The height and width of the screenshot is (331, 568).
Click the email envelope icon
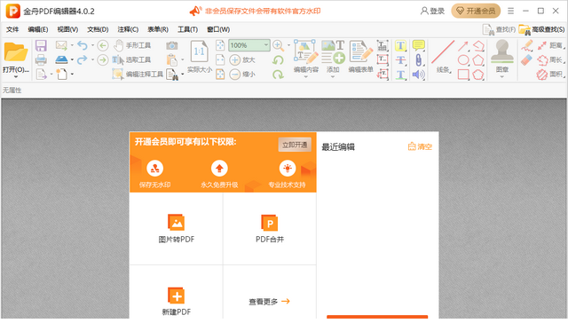coord(61,45)
